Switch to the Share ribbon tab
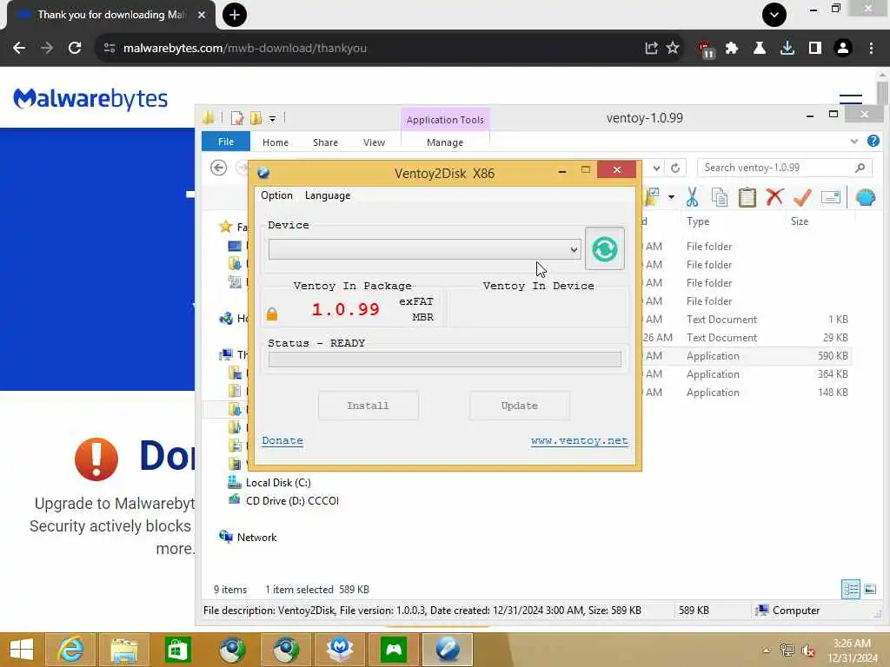Screen dimensions: 890x667 coord(325,142)
